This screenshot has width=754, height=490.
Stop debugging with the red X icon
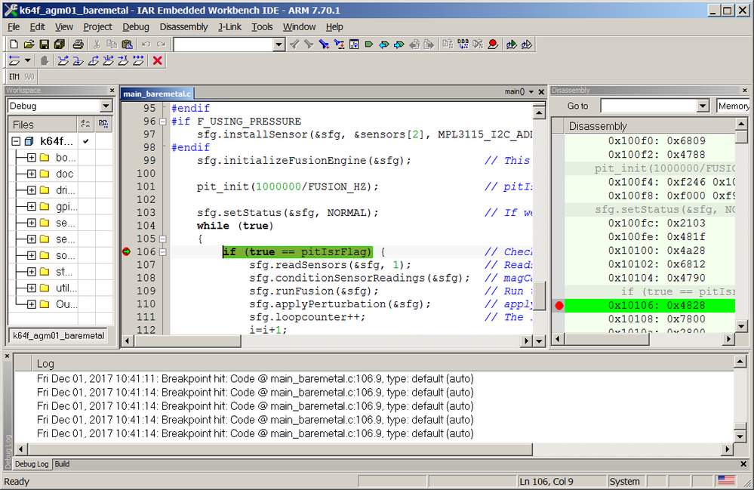[157, 61]
